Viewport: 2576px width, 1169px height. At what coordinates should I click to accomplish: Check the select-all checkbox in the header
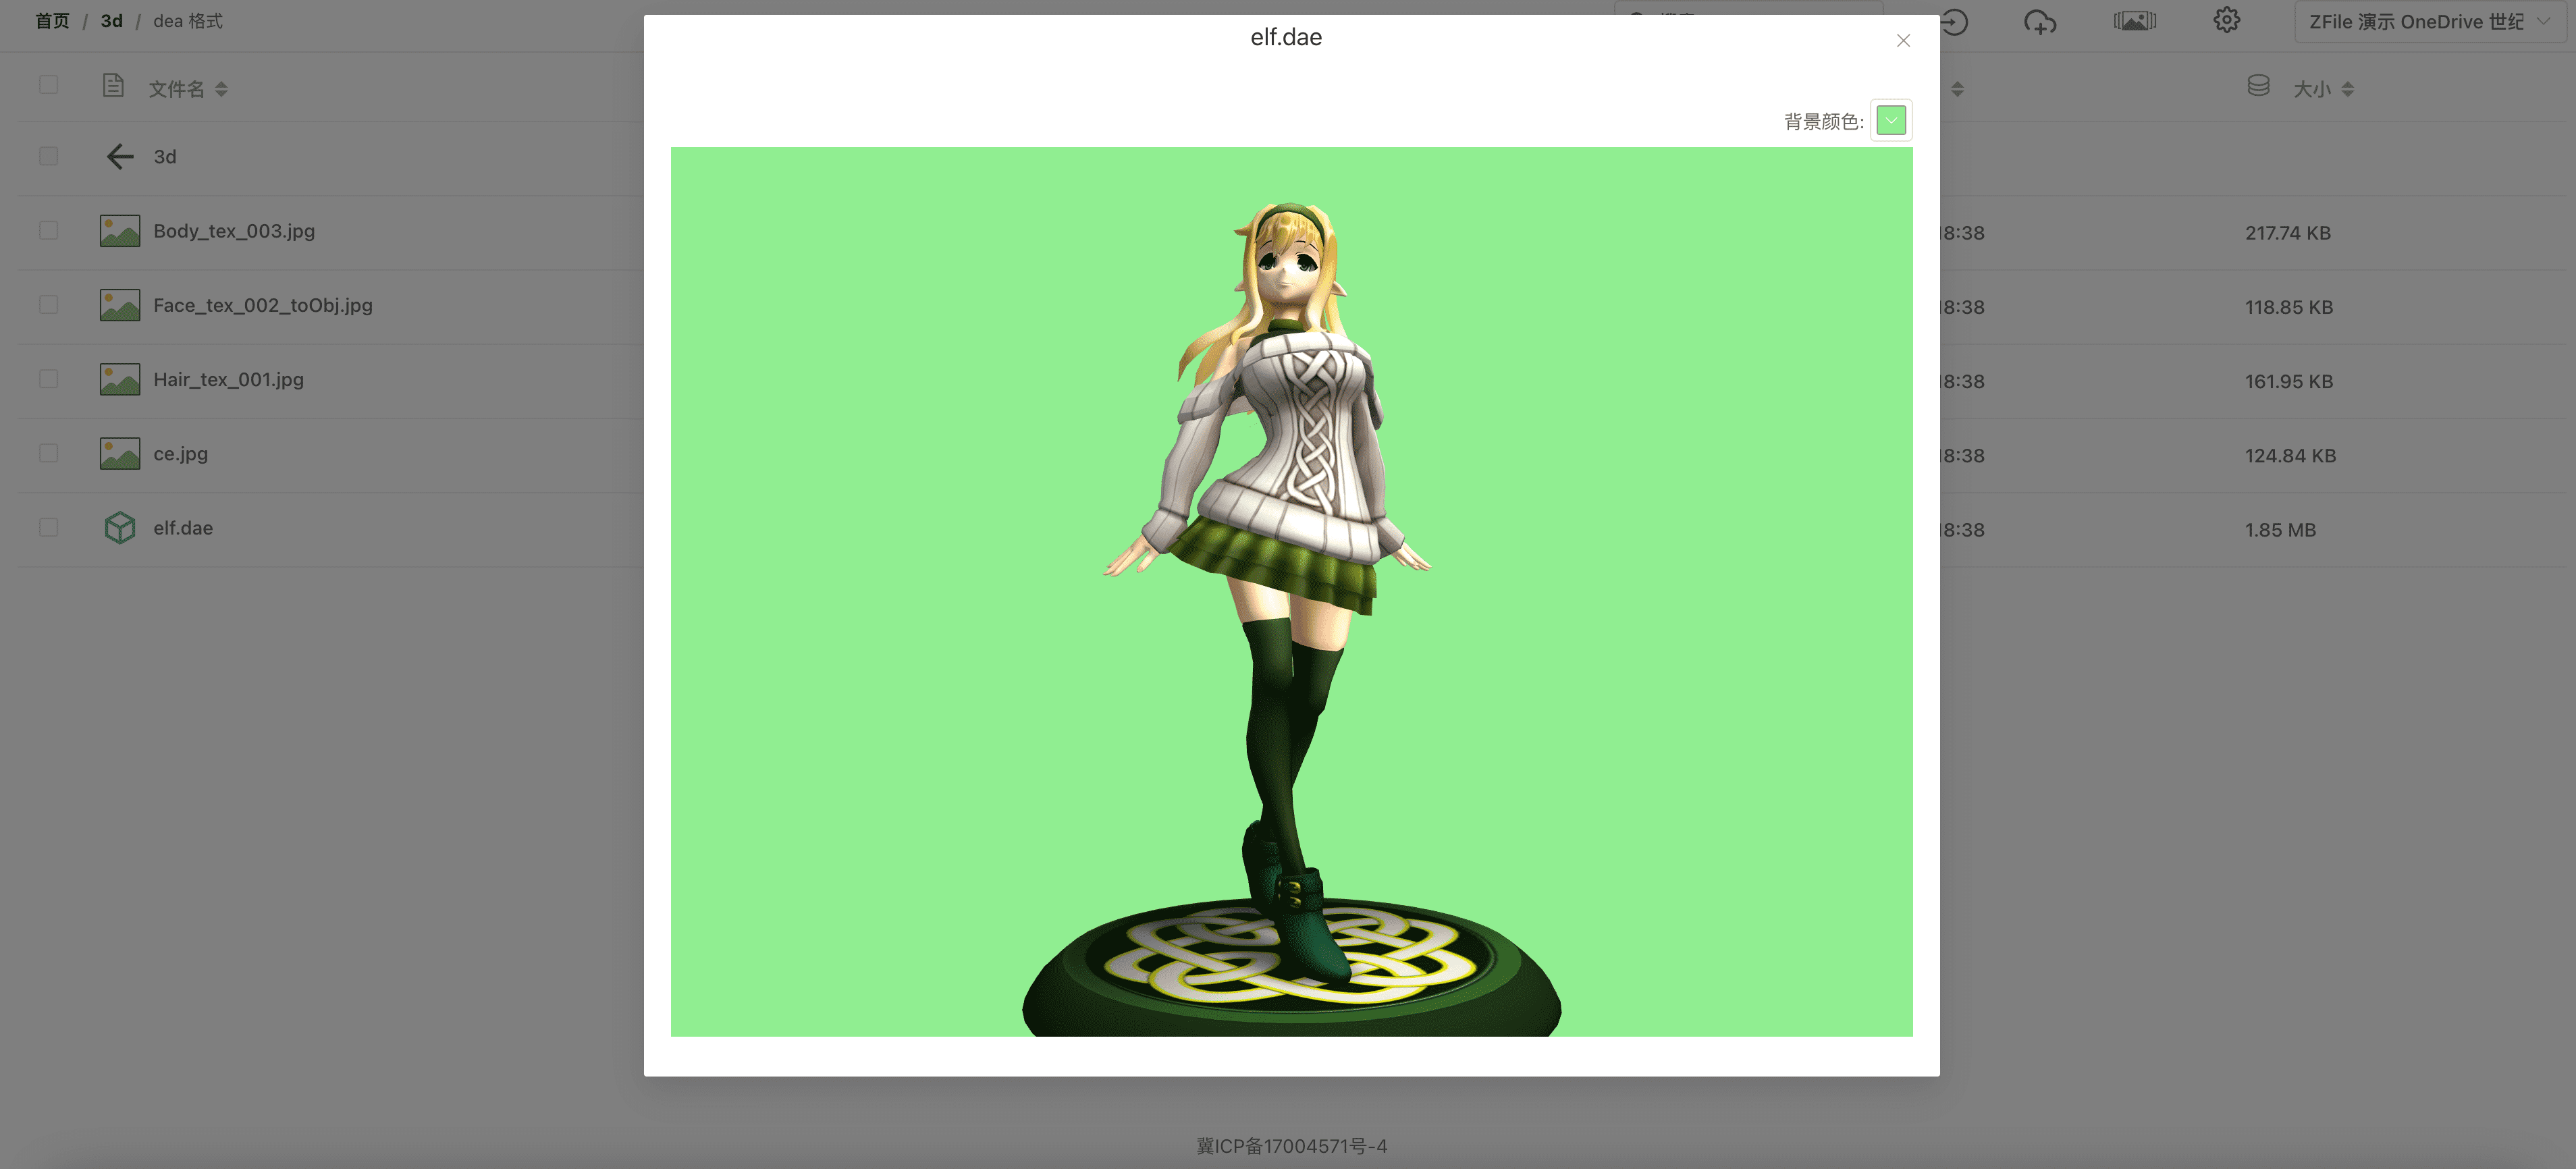point(48,85)
